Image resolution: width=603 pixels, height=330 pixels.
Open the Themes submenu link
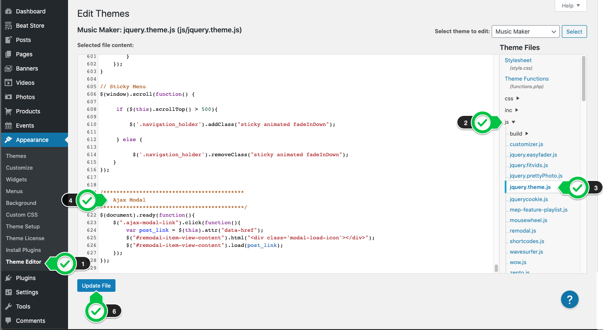(x=16, y=156)
